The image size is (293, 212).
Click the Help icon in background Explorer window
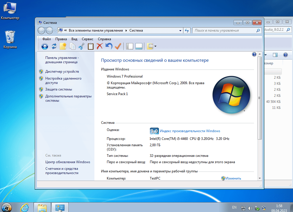pyautogui.click(x=285, y=55)
